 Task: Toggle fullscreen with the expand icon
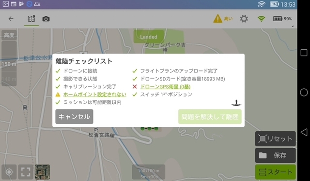click(26, 172)
